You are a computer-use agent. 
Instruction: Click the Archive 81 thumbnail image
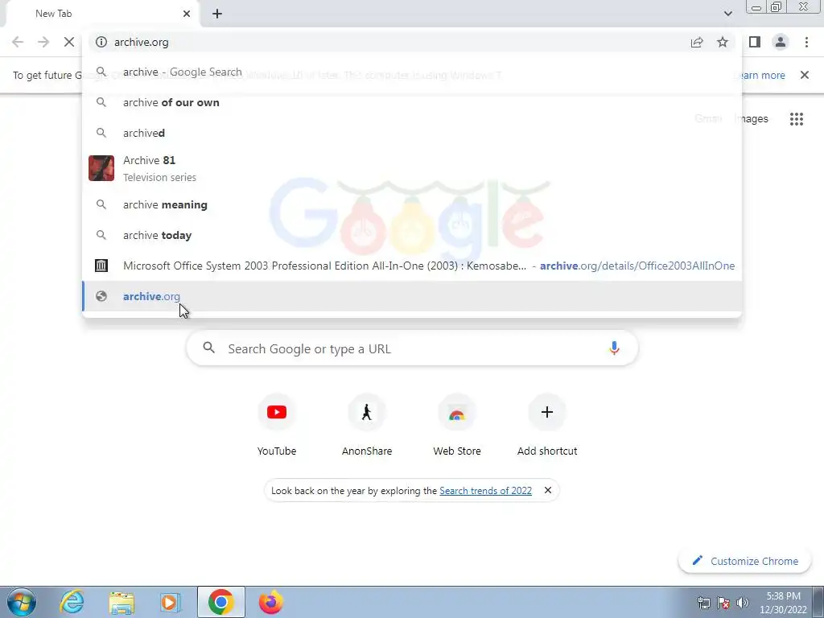point(101,168)
